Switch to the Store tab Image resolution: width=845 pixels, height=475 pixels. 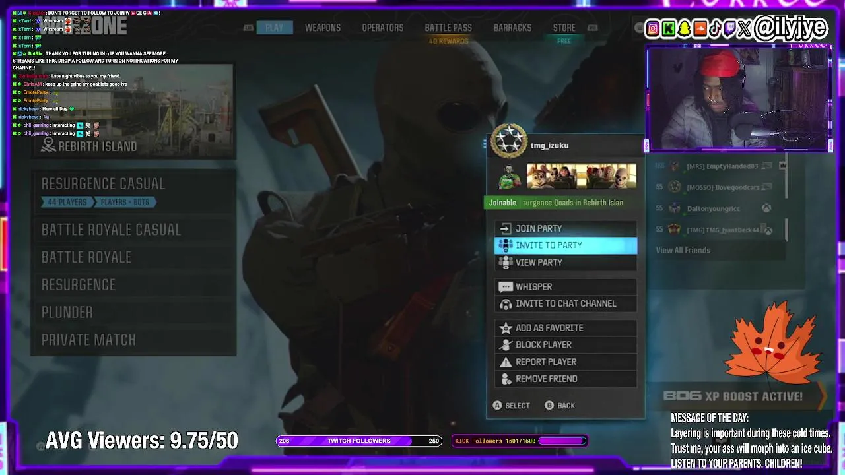point(564,28)
